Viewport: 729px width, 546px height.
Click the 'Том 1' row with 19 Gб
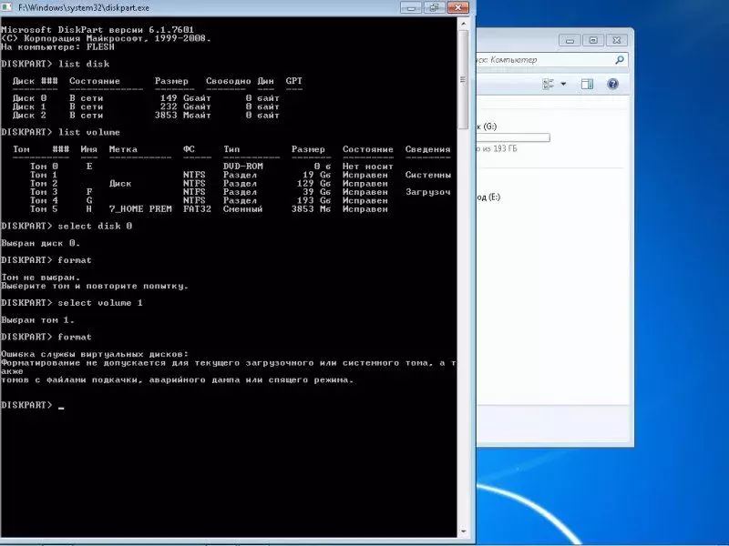[x=241, y=175]
